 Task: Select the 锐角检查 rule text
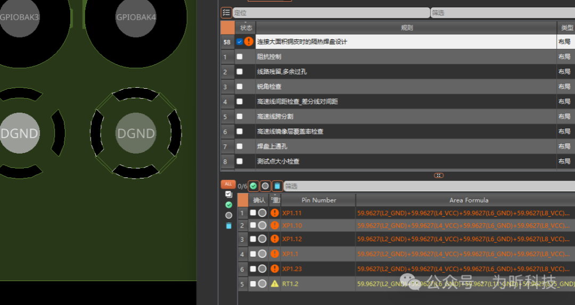pos(269,87)
